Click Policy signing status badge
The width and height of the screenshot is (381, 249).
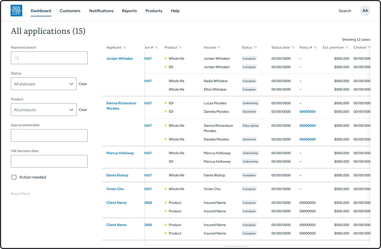tap(250, 126)
